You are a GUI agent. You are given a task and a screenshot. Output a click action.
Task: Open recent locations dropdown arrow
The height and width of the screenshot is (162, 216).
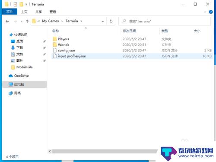(x=22, y=21)
